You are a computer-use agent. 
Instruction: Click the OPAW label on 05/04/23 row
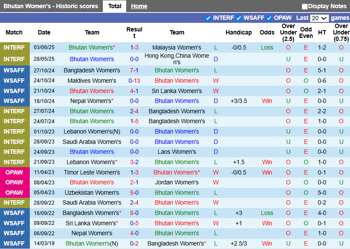14,193
